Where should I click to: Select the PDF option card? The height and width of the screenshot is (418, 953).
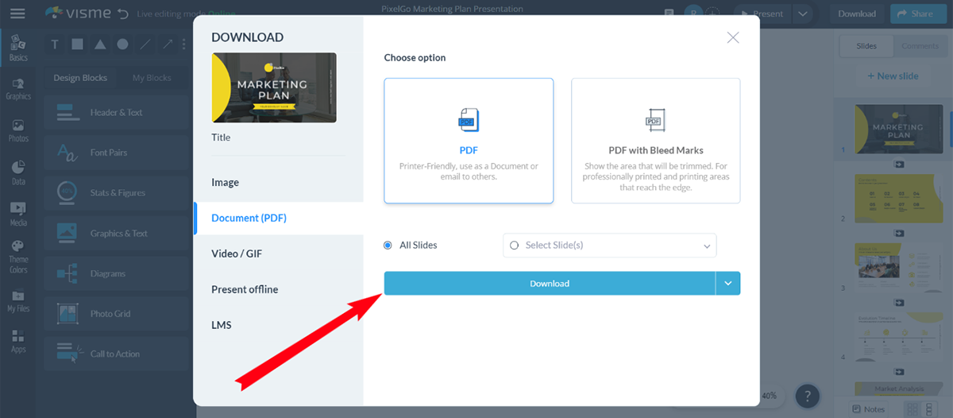click(x=469, y=141)
